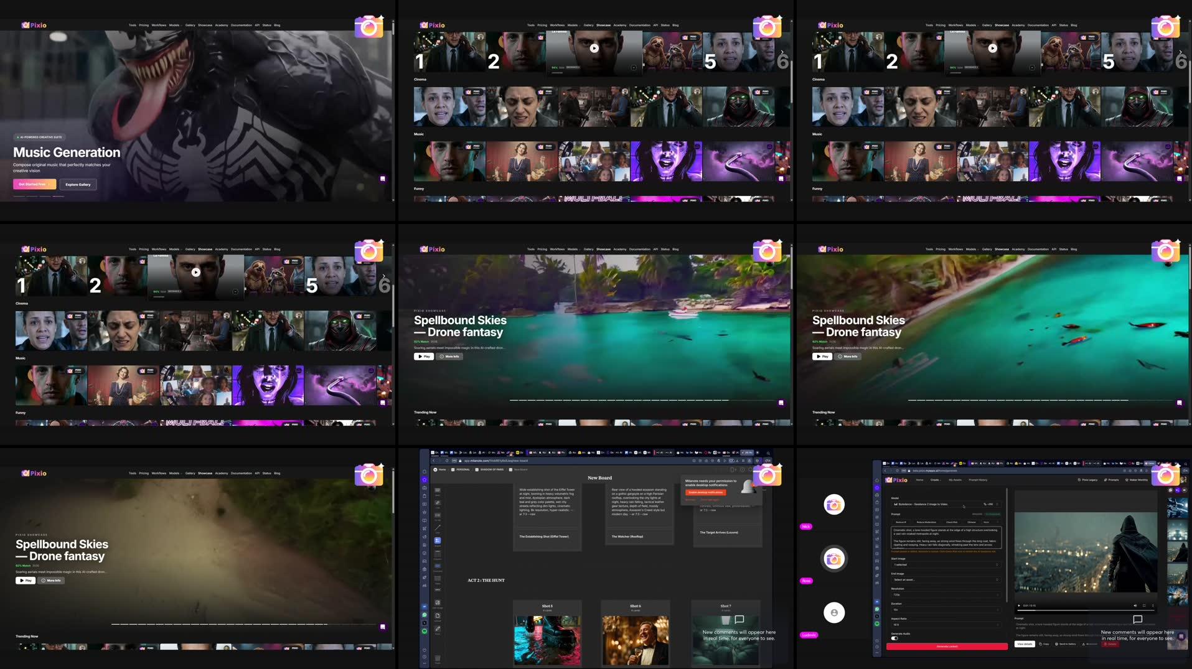1192x669 pixels.
Task: Open the Bytedance Seedance model dropdown
Action: point(946,504)
